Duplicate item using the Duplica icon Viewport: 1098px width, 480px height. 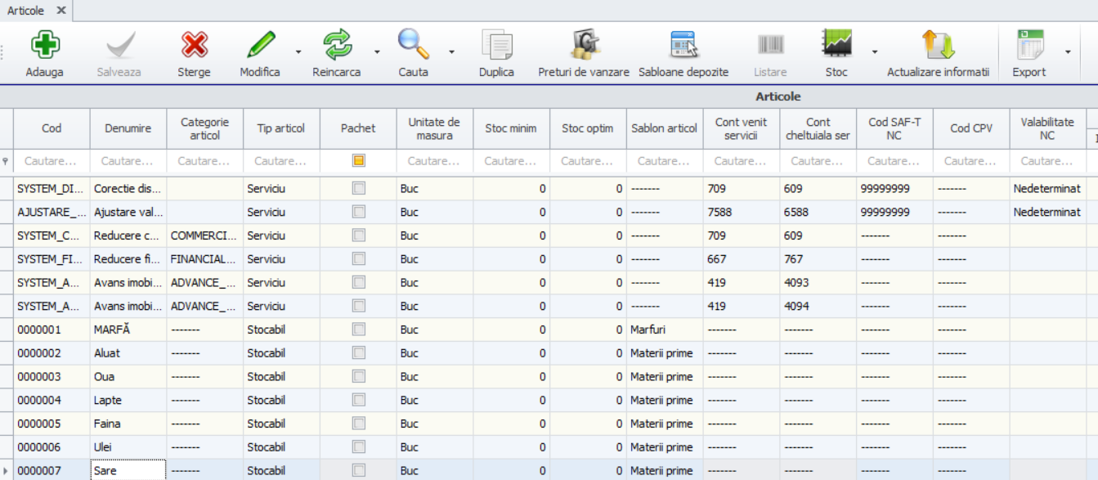point(496,45)
